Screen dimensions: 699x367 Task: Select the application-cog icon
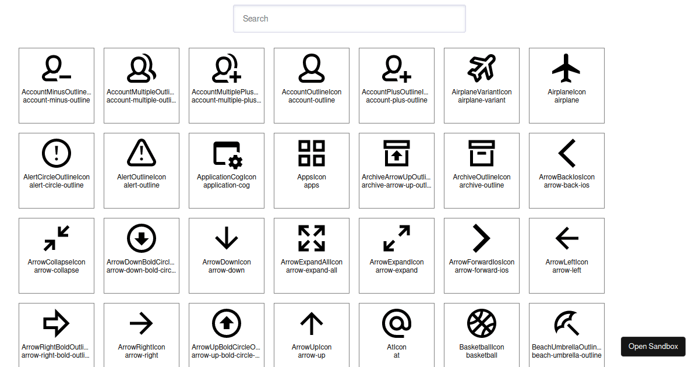227,153
